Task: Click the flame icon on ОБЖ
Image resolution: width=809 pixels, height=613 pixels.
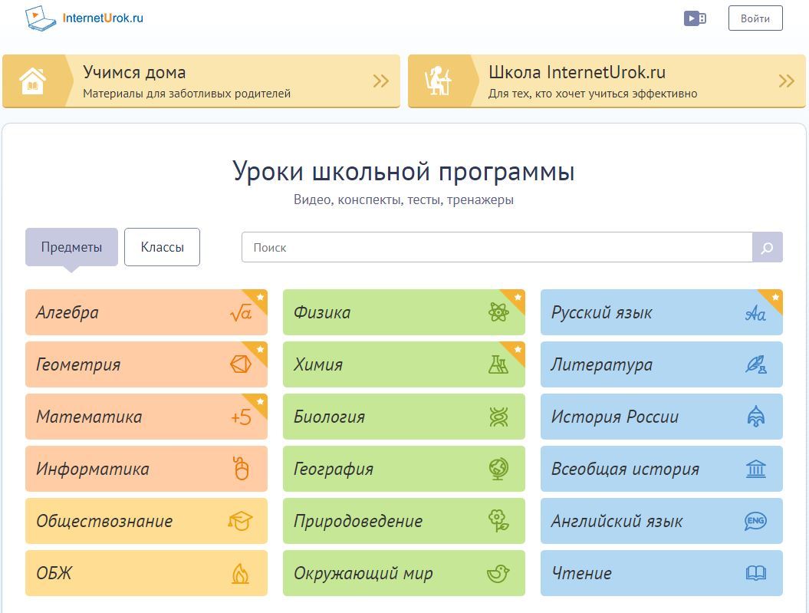Action: click(x=240, y=574)
